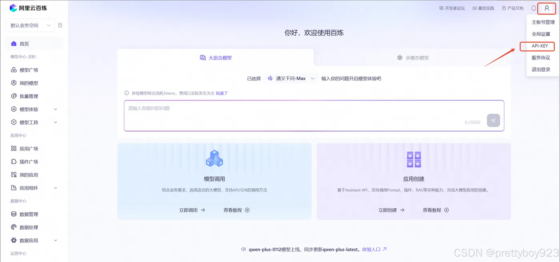Click the 我的模型 icon
Screen dimensions: 560x262
tap(14, 83)
